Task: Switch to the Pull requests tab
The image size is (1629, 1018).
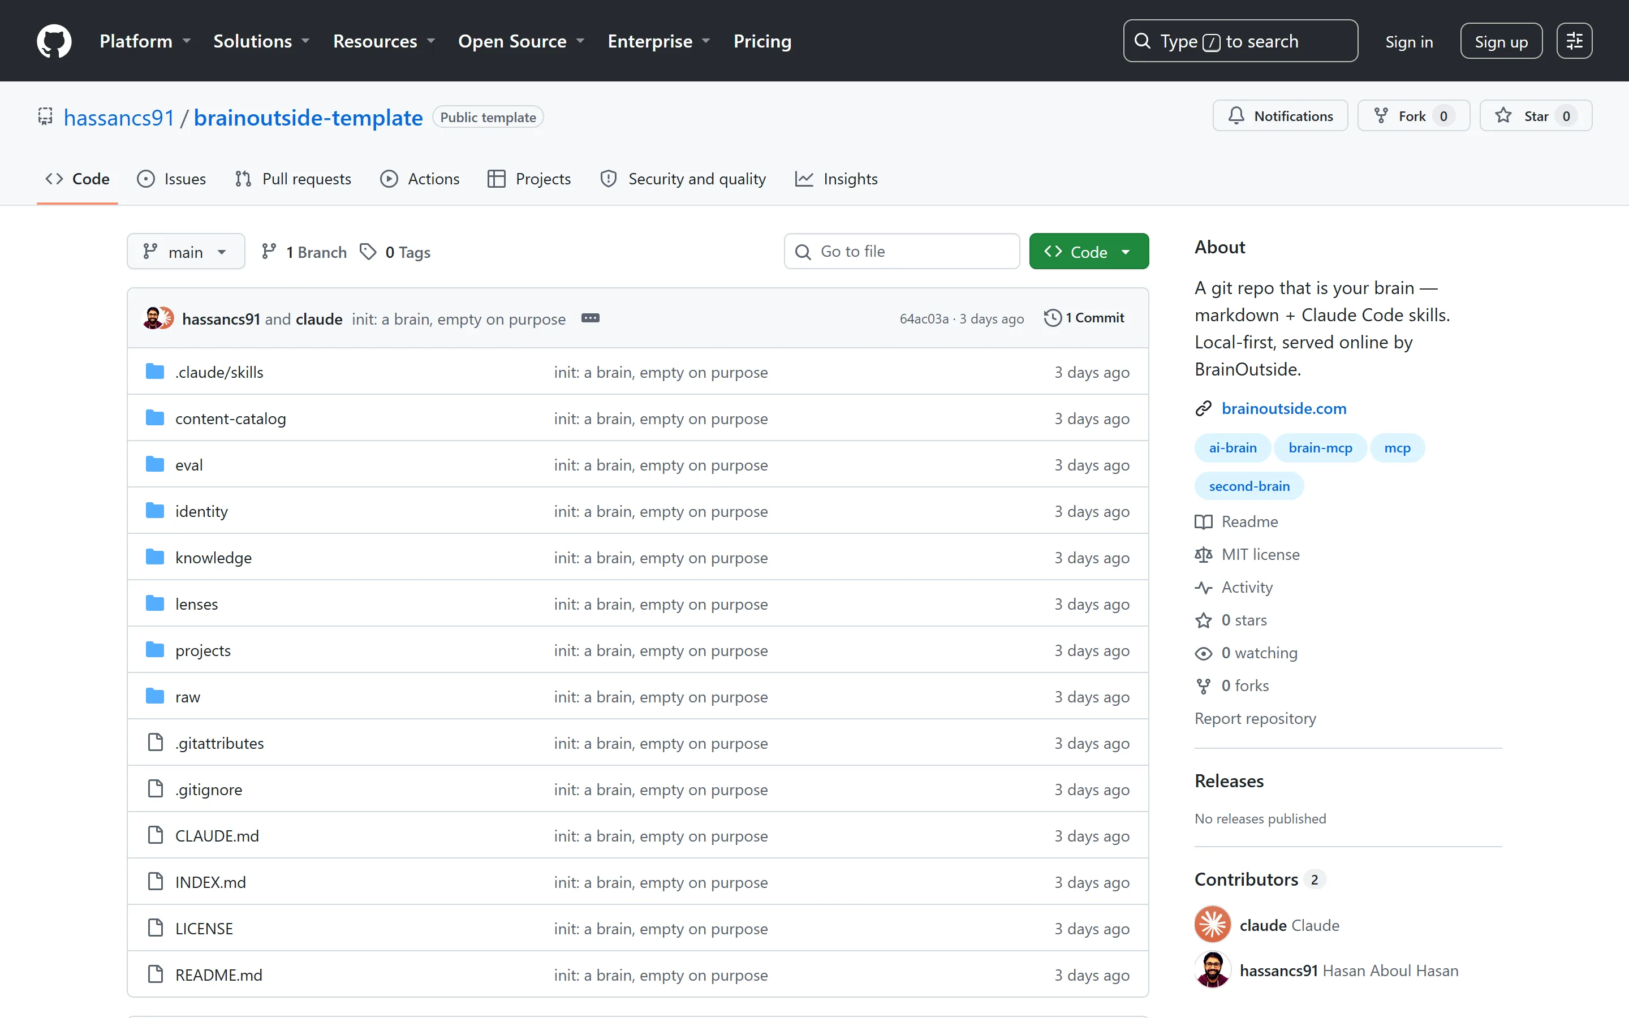Action: click(293, 179)
